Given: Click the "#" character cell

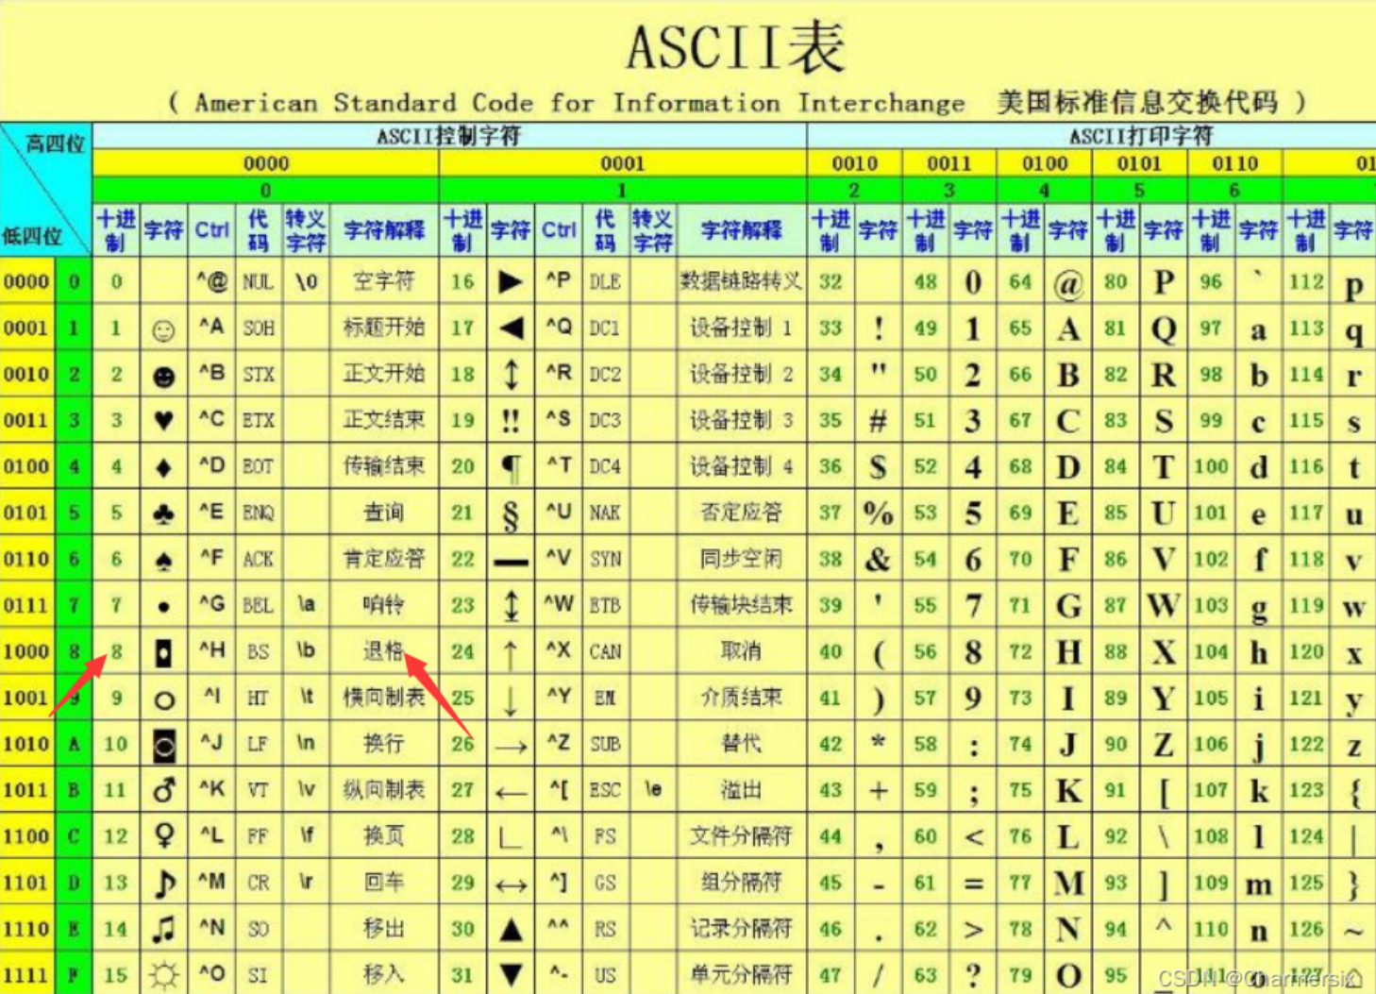Looking at the screenshot, I should (878, 420).
